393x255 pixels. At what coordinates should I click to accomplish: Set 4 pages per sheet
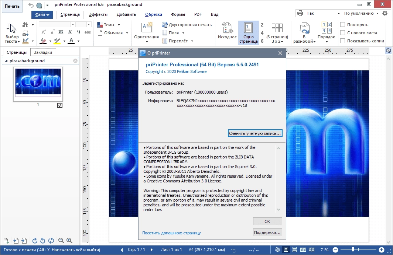(262, 33)
